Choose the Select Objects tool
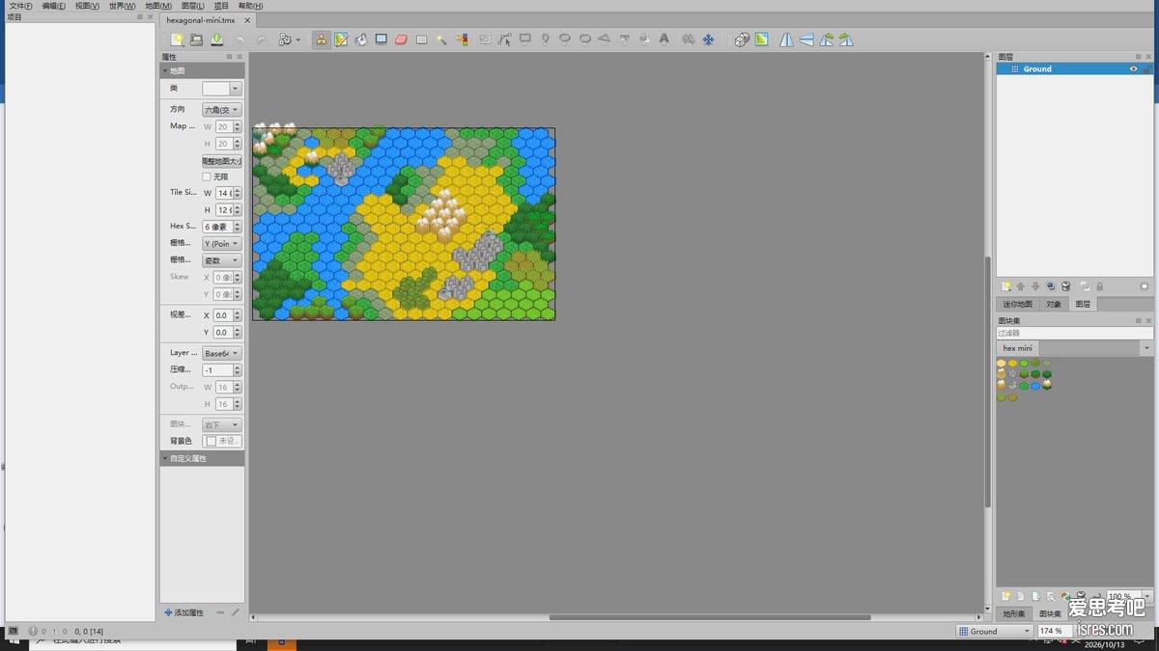Image resolution: width=1159 pixels, height=651 pixels. pyautogui.click(x=485, y=40)
